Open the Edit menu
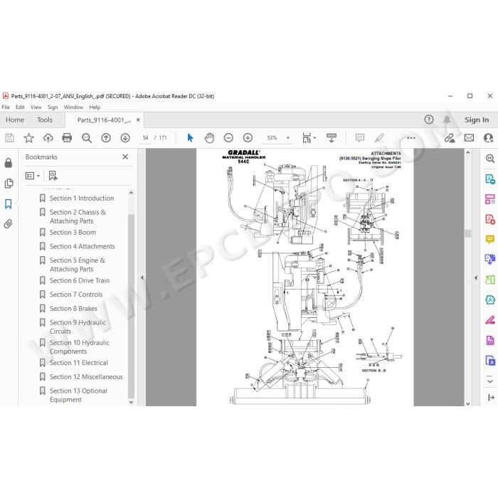 pyautogui.click(x=20, y=107)
